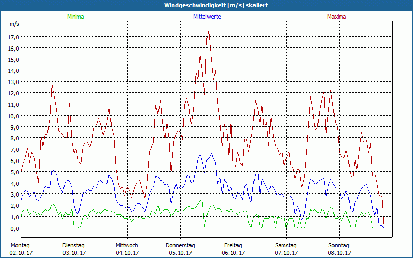413x258 pixels.
Task: Select the green 'Minima' legend label
Action: click(x=75, y=17)
